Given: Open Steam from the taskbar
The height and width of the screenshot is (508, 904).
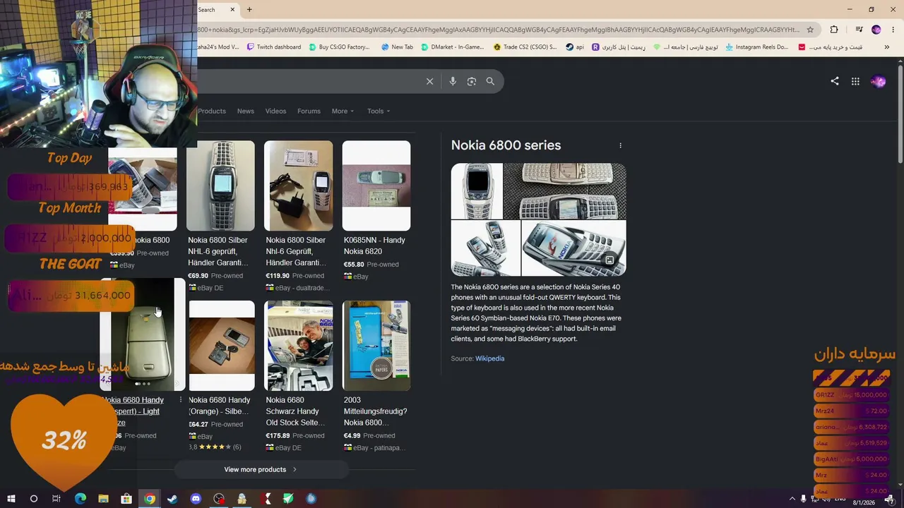Looking at the screenshot, I should [x=172, y=499].
